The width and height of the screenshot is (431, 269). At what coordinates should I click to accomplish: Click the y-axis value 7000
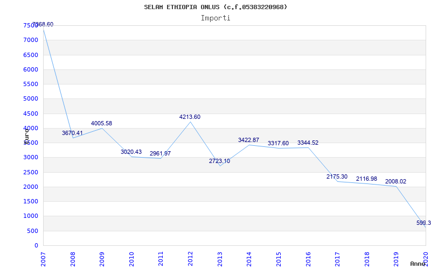(31, 40)
